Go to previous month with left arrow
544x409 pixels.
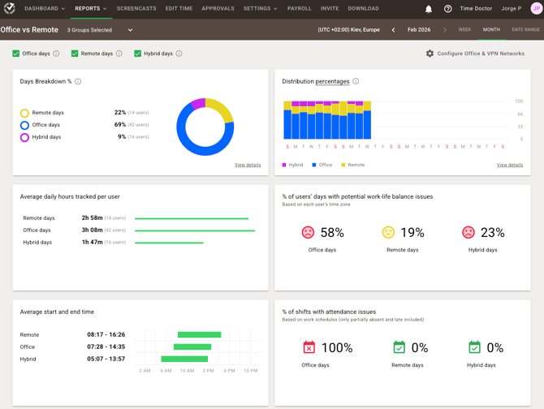[x=394, y=30]
